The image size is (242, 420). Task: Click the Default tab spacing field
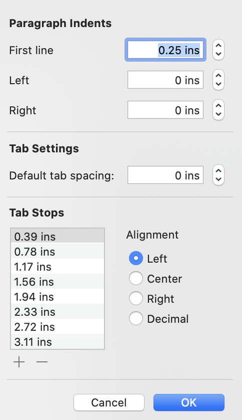coord(165,175)
